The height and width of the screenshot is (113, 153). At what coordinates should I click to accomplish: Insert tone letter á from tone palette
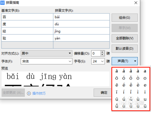124,71
